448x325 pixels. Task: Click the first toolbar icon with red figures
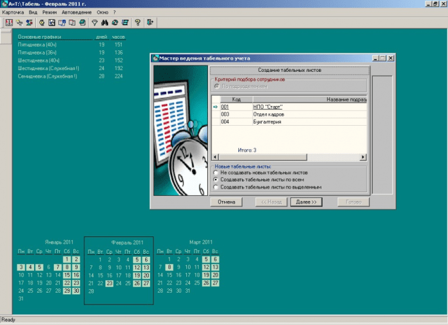[9, 23]
